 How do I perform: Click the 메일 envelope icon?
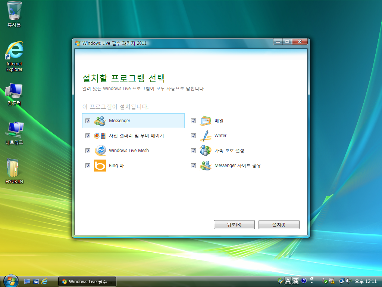point(206,121)
